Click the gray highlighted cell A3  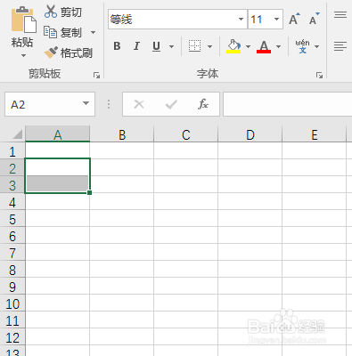[57, 183]
